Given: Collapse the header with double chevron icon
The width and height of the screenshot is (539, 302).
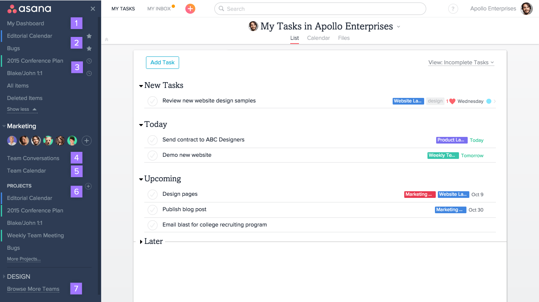Looking at the screenshot, I should point(107,39).
